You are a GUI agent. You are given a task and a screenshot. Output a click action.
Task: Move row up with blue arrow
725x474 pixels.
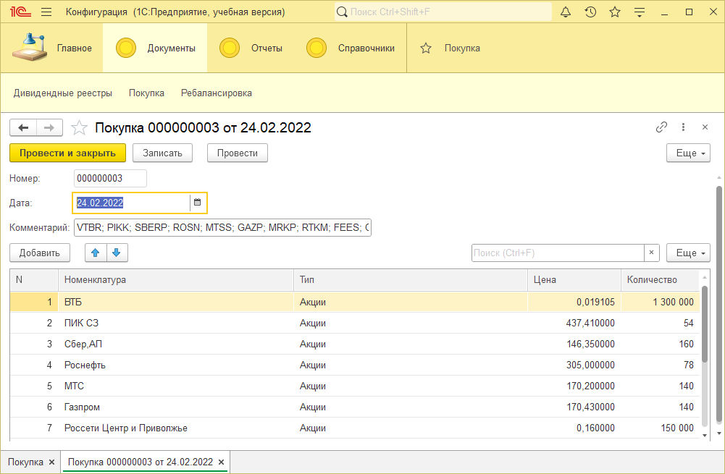[x=96, y=253]
